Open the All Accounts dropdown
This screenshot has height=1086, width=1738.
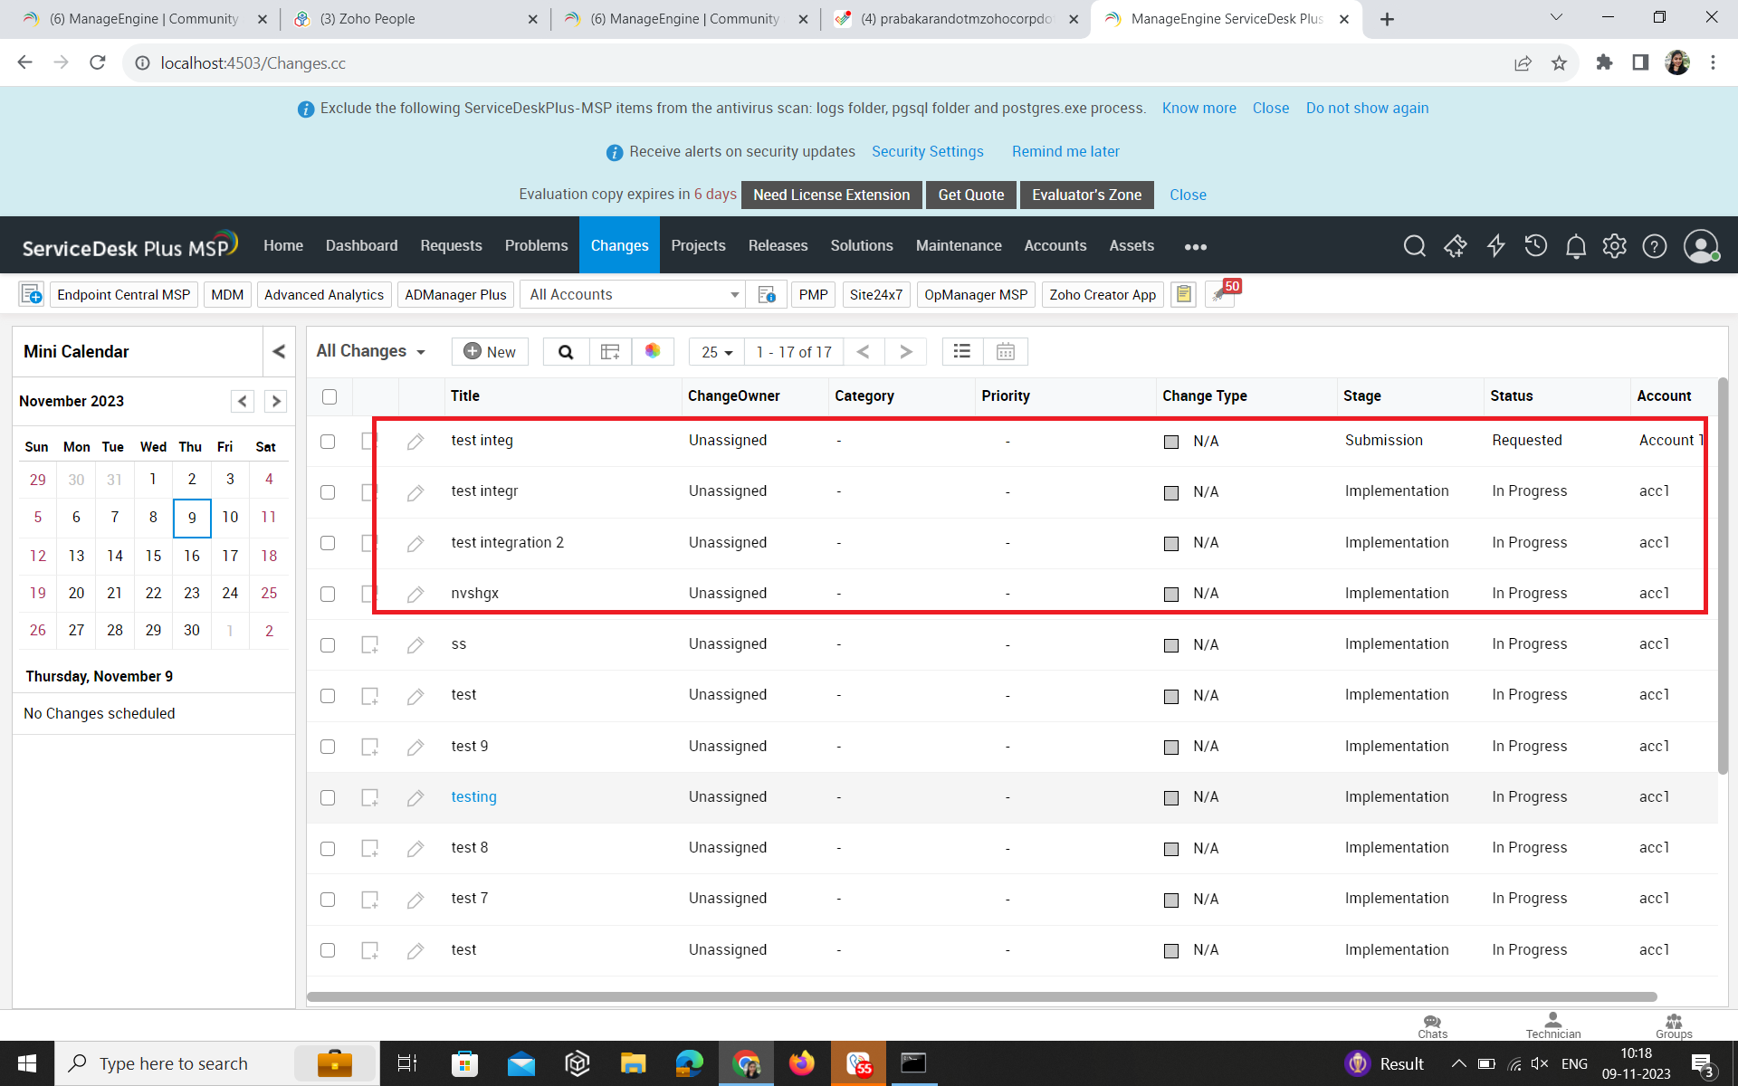point(634,295)
